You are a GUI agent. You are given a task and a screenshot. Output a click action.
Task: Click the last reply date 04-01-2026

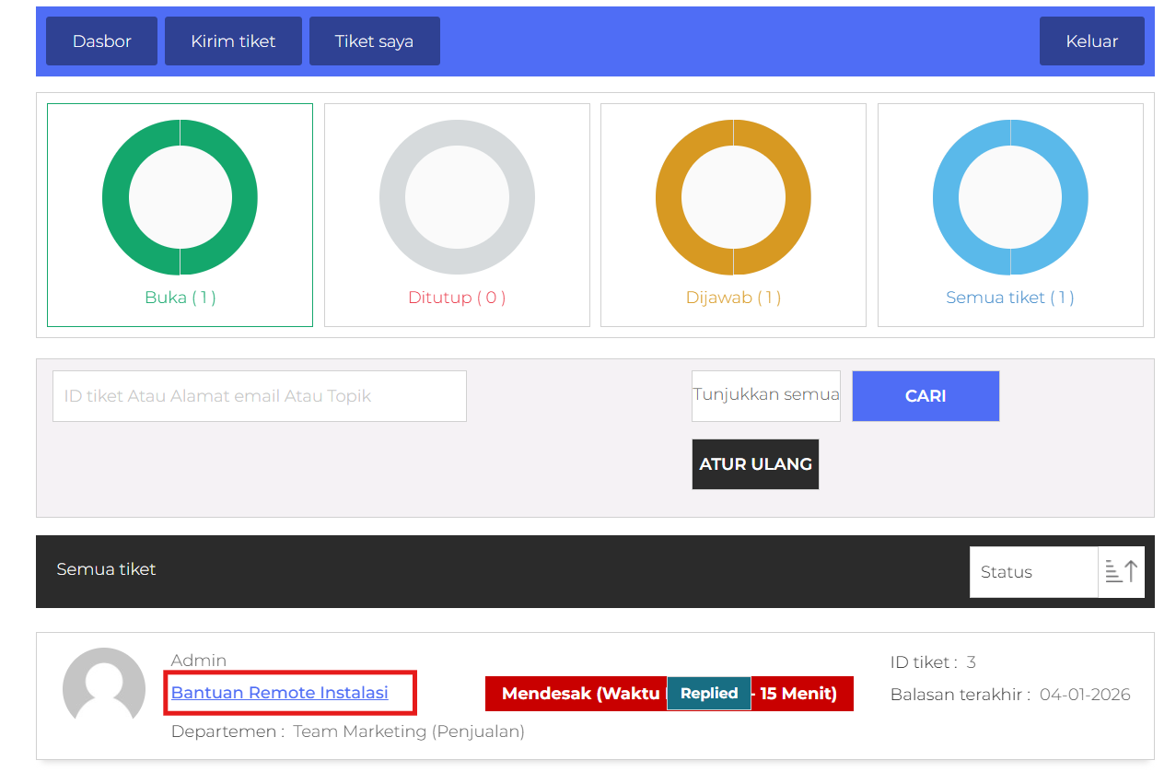click(x=1084, y=695)
